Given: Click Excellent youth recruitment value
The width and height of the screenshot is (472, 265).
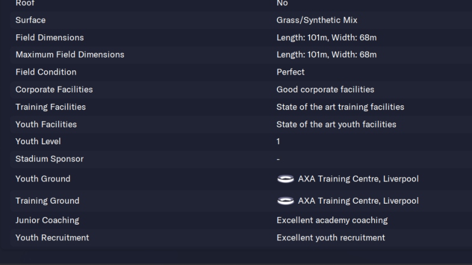Looking at the screenshot, I should pos(331,238).
